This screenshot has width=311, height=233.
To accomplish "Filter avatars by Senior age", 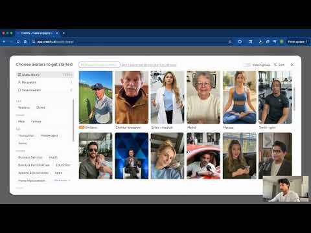I will click(x=23, y=143).
